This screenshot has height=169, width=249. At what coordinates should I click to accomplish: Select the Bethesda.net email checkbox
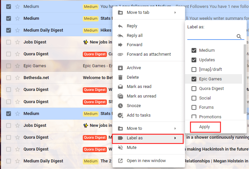[x=9, y=78]
